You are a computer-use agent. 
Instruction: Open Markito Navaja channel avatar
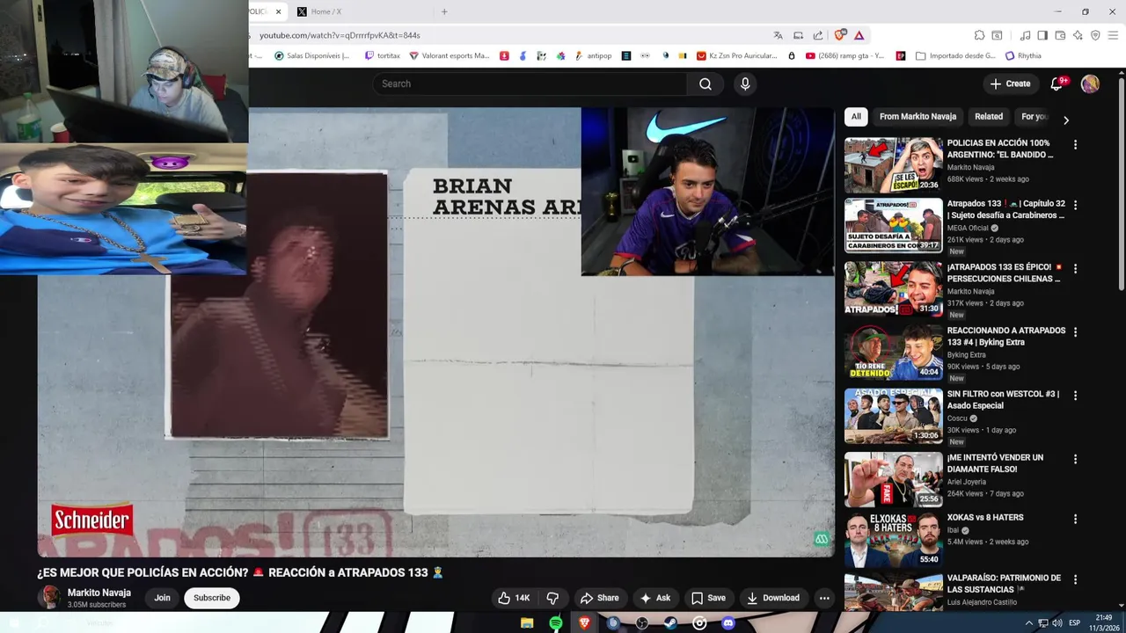pyautogui.click(x=50, y=598)
